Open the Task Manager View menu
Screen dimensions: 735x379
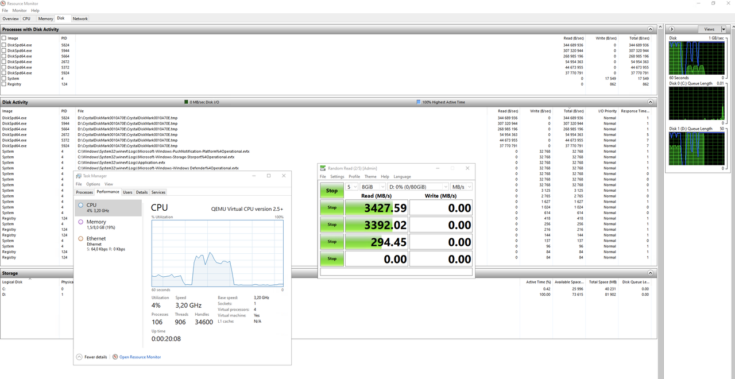tap(109, 184)
